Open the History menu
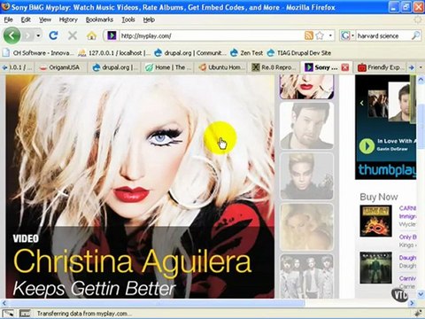 68,19
